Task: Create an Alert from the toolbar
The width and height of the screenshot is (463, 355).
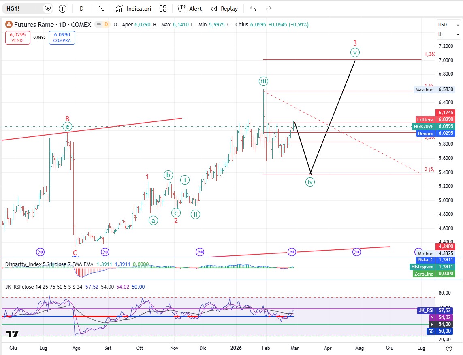Action: pyautogui.click(x=190, y=9)
